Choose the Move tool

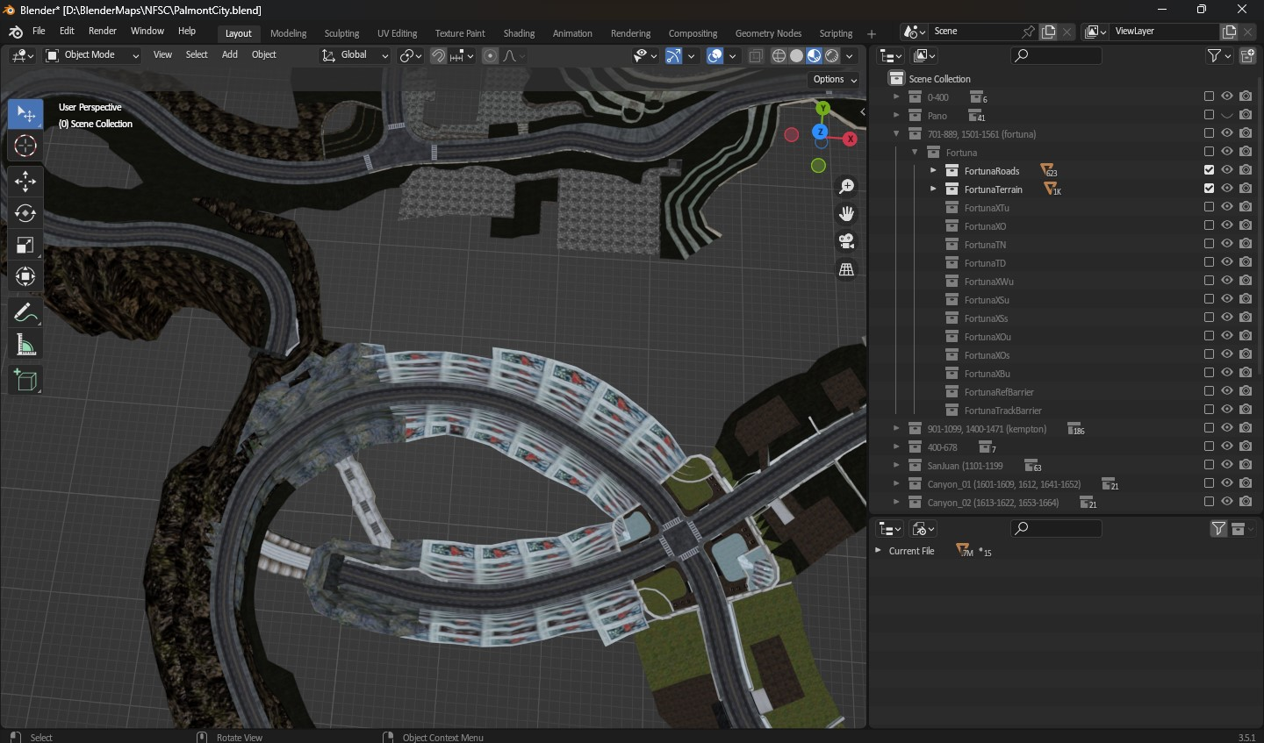click(25, 182)
